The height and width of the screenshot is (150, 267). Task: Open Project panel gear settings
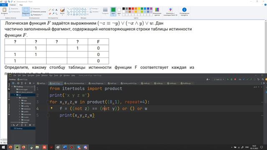(30, 83)
